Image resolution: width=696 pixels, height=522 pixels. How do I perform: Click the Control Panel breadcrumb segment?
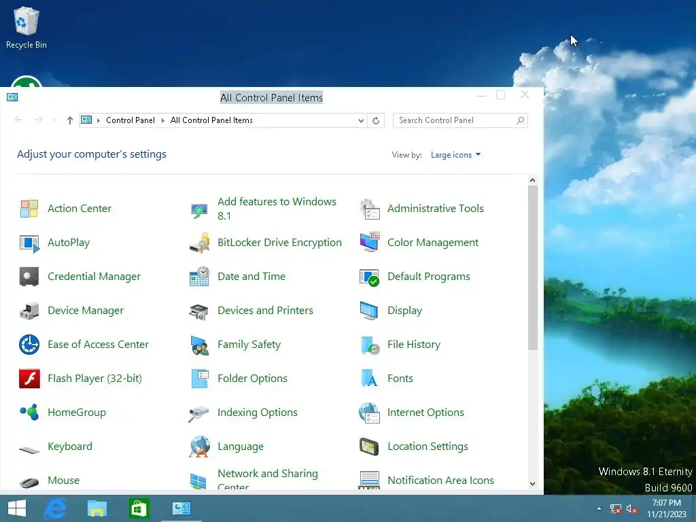coord(130,120)
